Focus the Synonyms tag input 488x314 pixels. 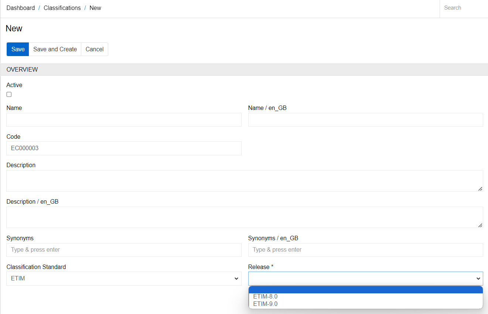[x=124, y=250]
